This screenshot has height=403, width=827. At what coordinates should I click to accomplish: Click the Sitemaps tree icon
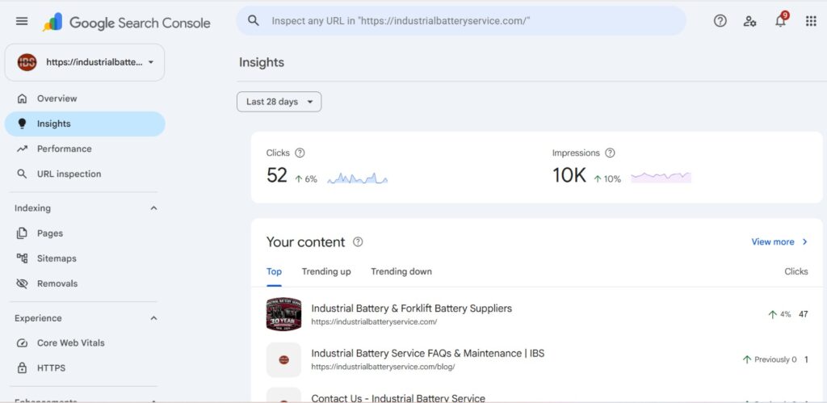pos(22,258)
